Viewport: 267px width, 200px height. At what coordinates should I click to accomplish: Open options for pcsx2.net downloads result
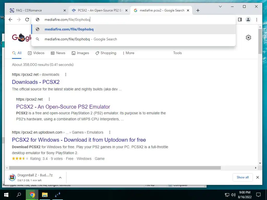66,74
